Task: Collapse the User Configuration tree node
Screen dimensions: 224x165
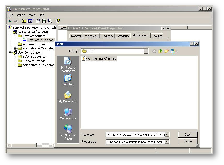Action: click(x=10, y=52)
